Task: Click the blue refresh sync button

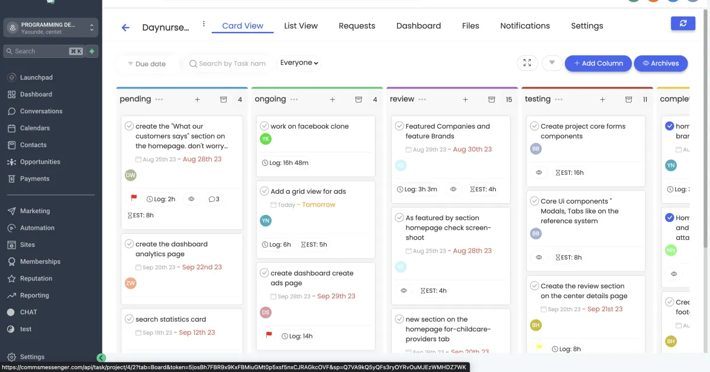Action: [x=683, y=23]
